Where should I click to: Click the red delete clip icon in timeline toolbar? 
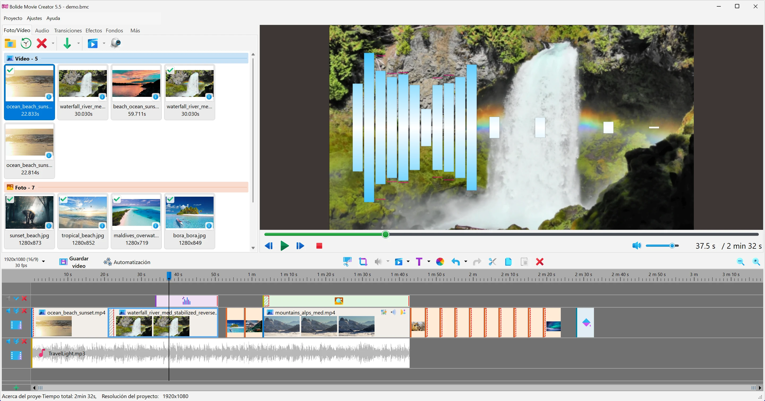tap(539, 262)
